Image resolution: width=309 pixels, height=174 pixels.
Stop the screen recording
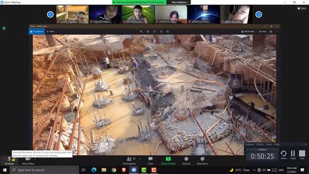coord(302,155)
